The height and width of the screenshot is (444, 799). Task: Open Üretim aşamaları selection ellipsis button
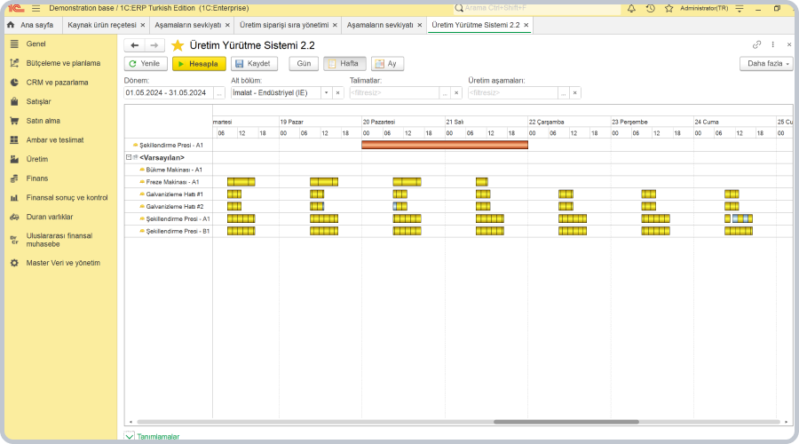(x=563, y=92)
